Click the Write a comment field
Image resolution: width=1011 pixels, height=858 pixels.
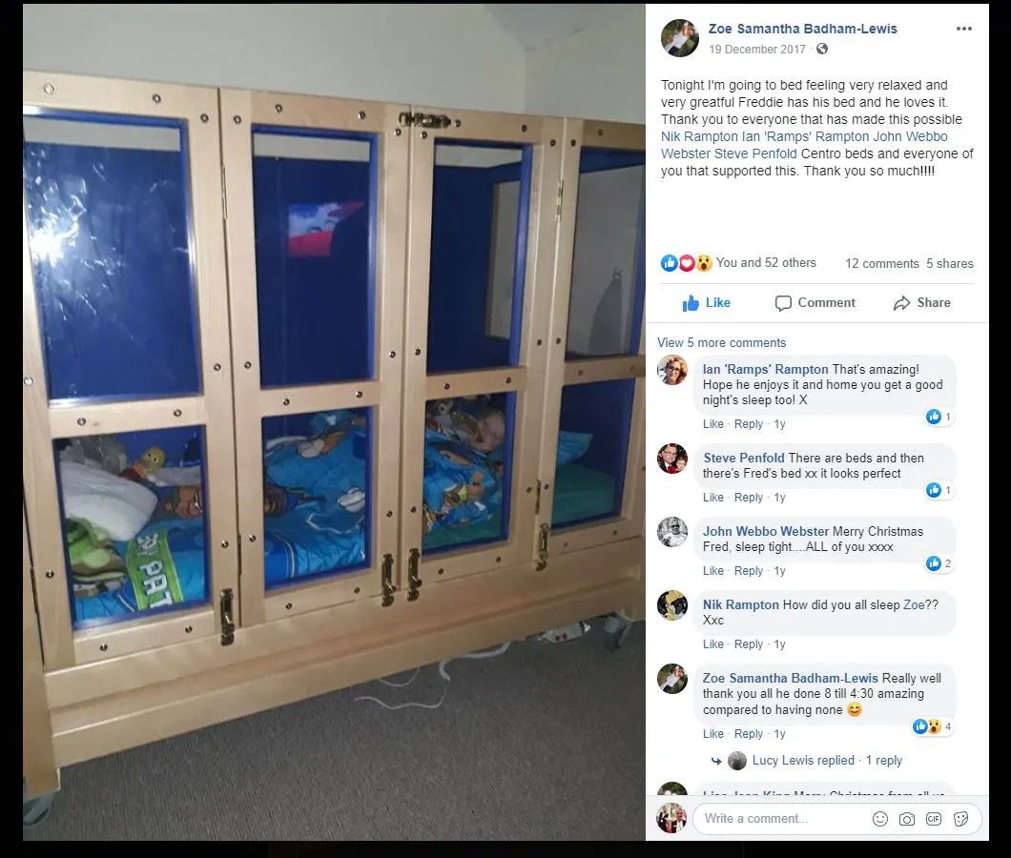coord(780,819)
